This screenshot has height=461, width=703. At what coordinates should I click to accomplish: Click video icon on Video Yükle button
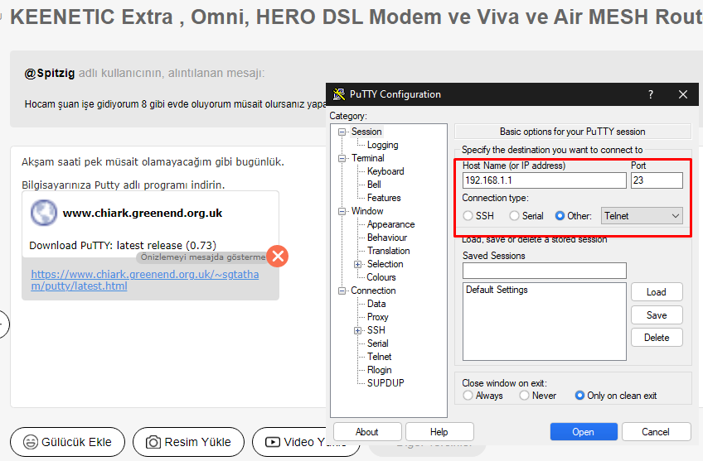(273, 442)
